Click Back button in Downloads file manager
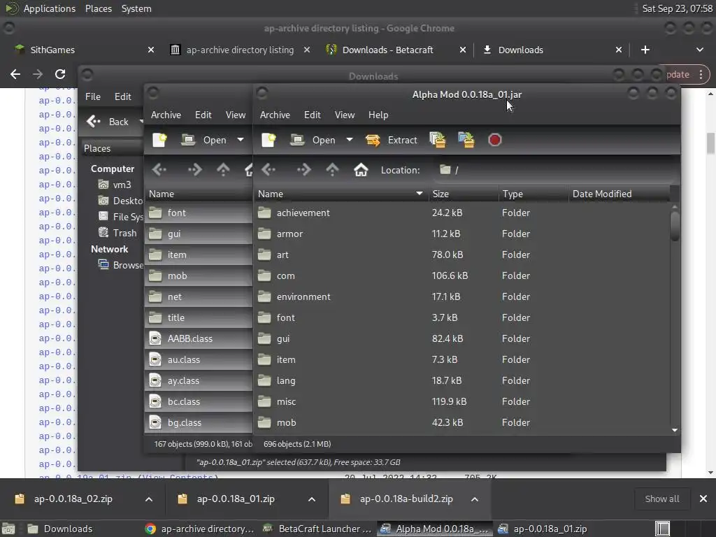Viewport: 716px width, 537px height. point(108,122)
